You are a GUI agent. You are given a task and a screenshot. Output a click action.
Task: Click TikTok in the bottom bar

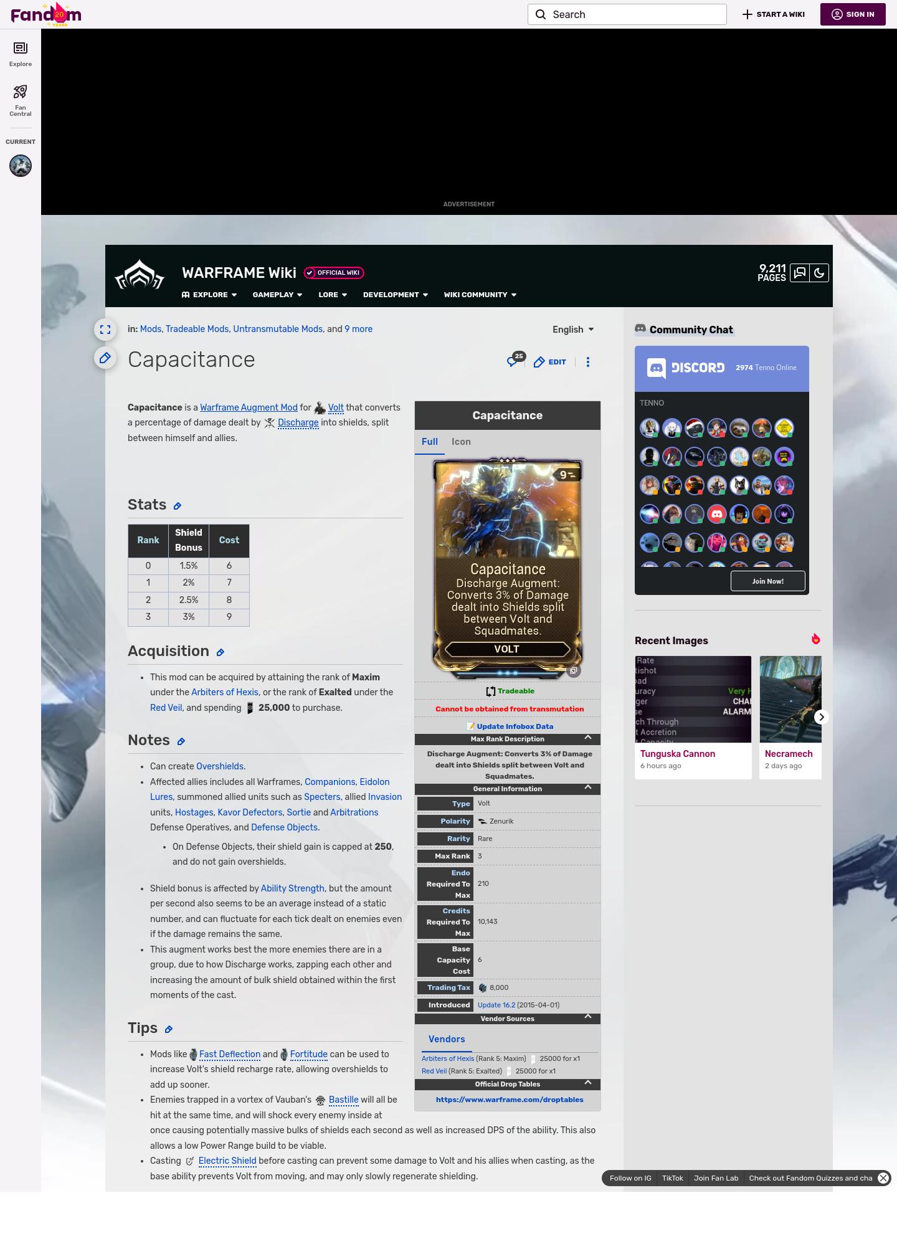point(673,1178)
